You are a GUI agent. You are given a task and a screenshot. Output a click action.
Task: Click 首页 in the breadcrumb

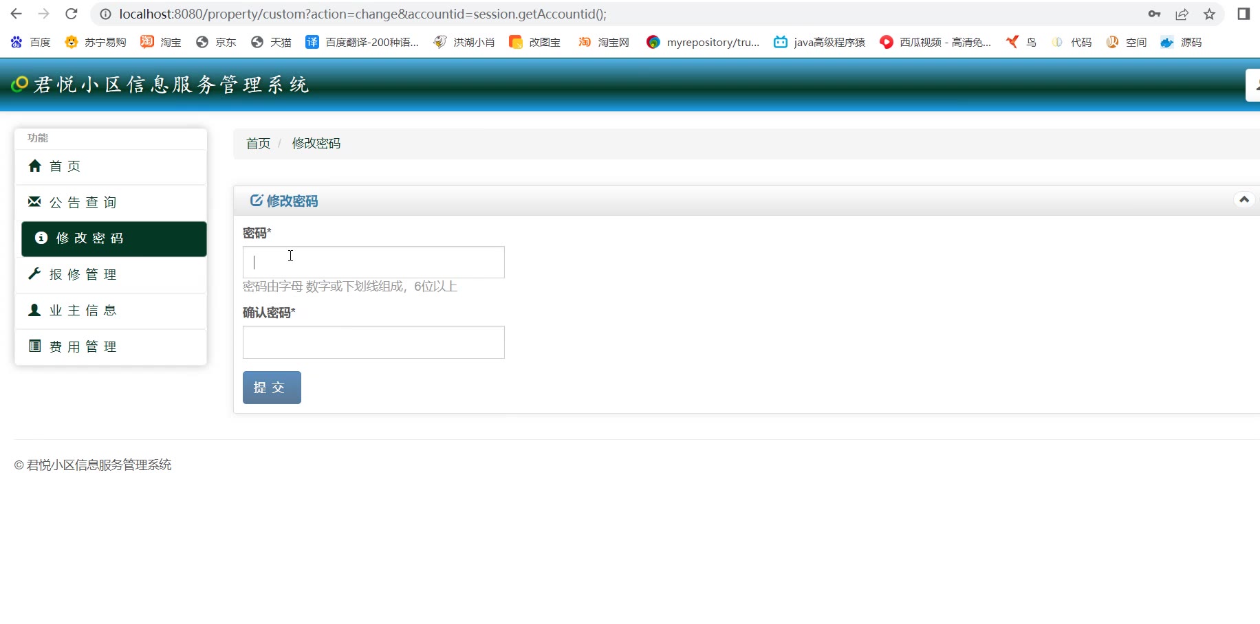pyautogui.click(x=259, y=143)
